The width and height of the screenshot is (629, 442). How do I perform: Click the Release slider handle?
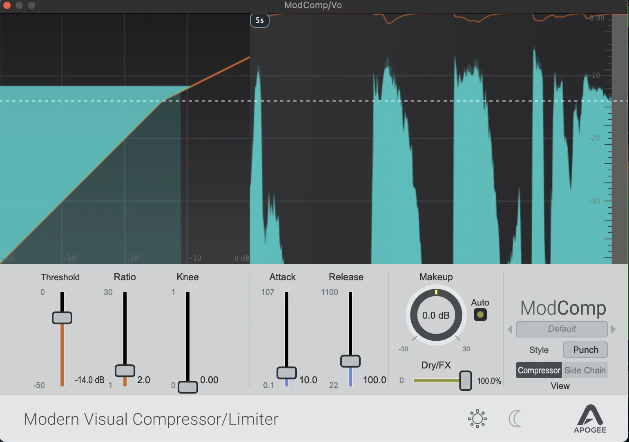[350, 361]
